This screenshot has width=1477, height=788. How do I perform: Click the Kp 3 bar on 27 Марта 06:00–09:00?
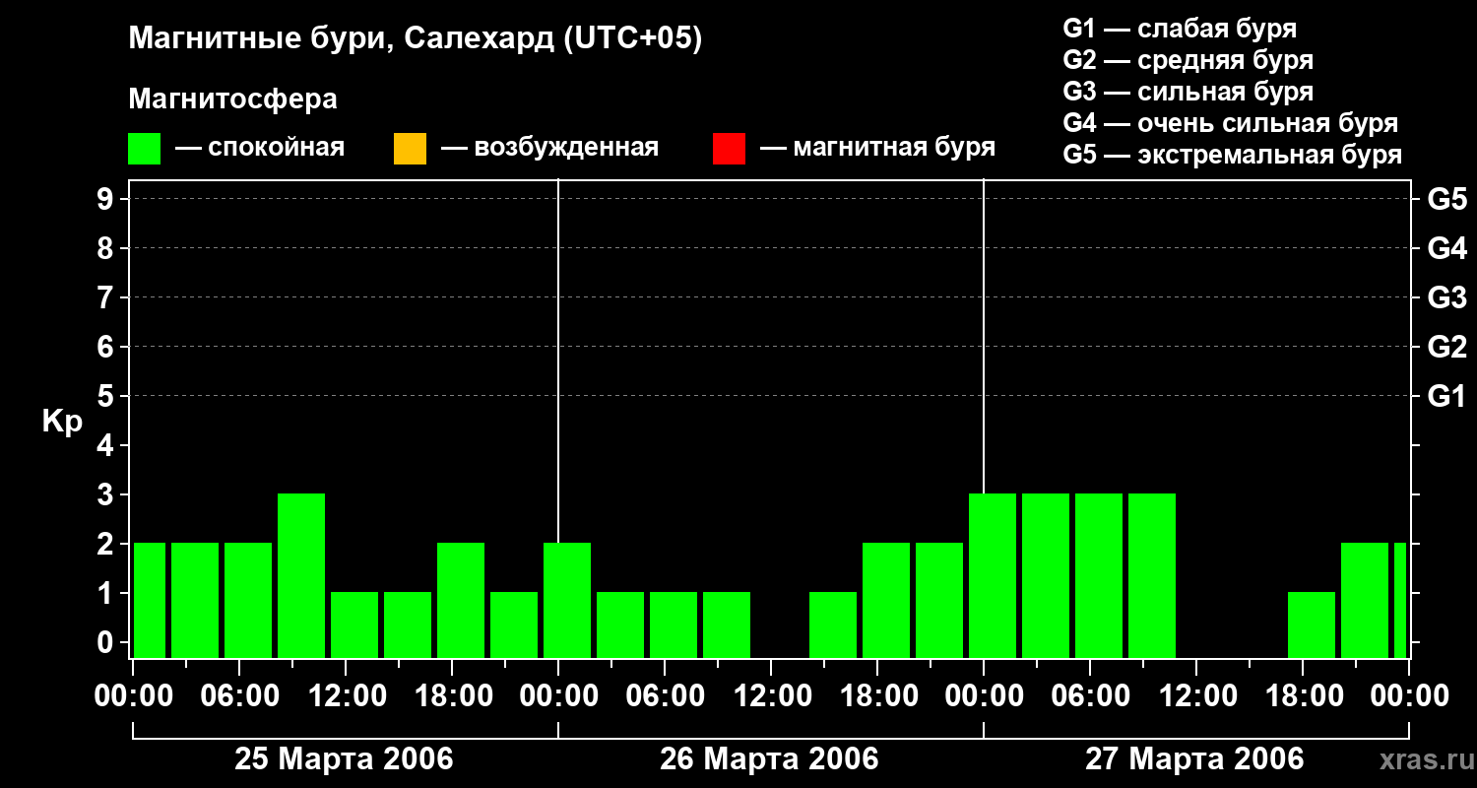coord(1099,575)
